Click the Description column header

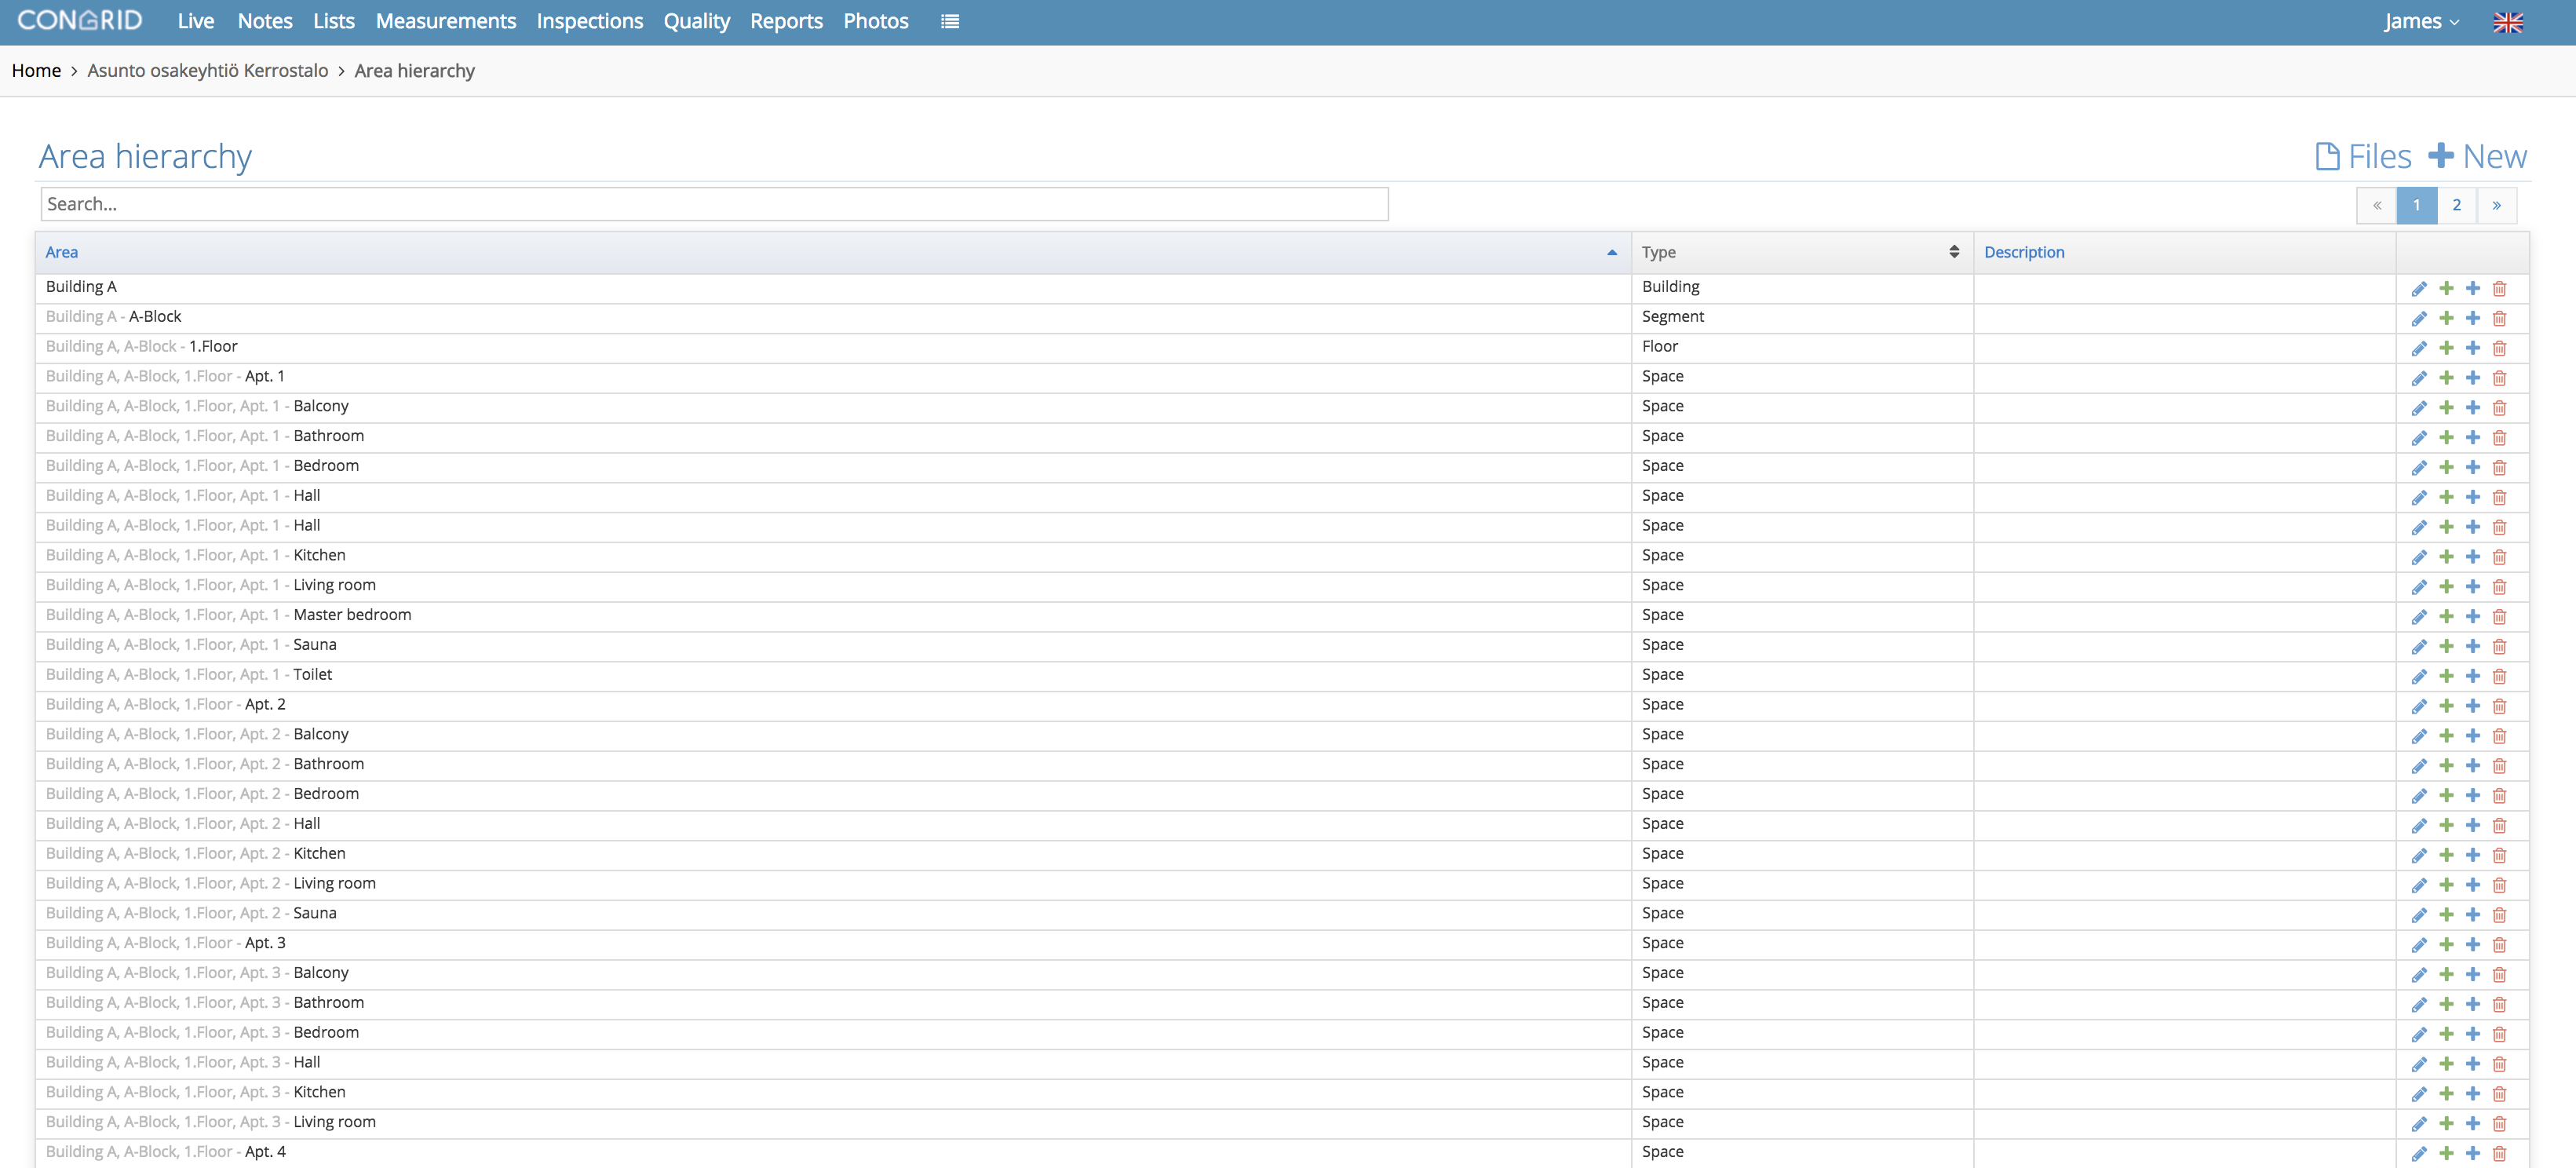point(2024,252)
